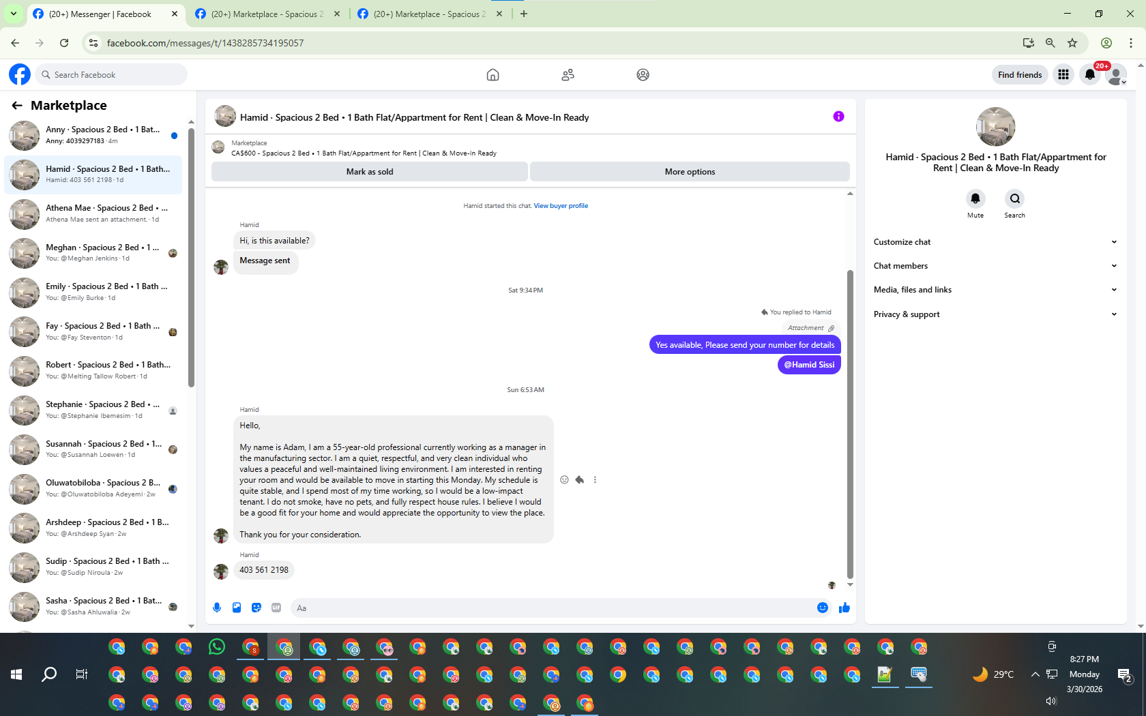Open a new browser tab
The height and width of the screenshot is (716, 1146).
pos(524,14)
